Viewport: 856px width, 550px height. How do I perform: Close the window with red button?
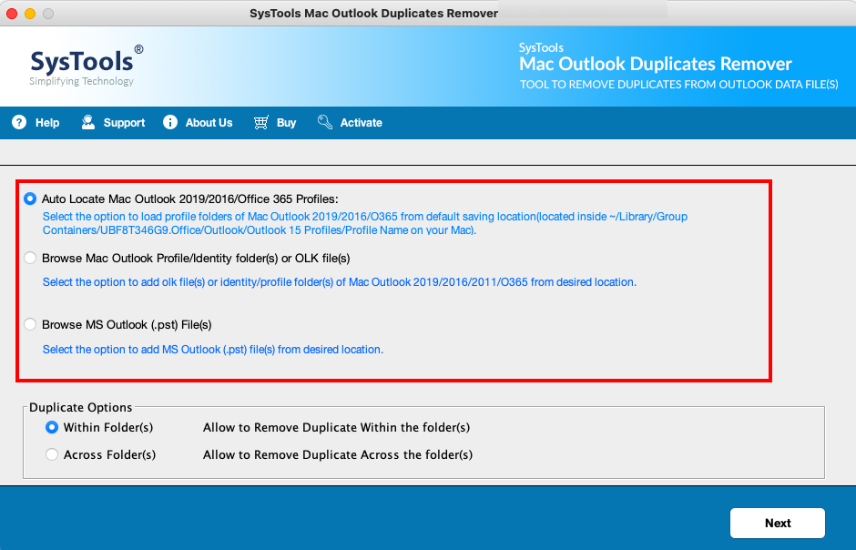pos(12,14)
